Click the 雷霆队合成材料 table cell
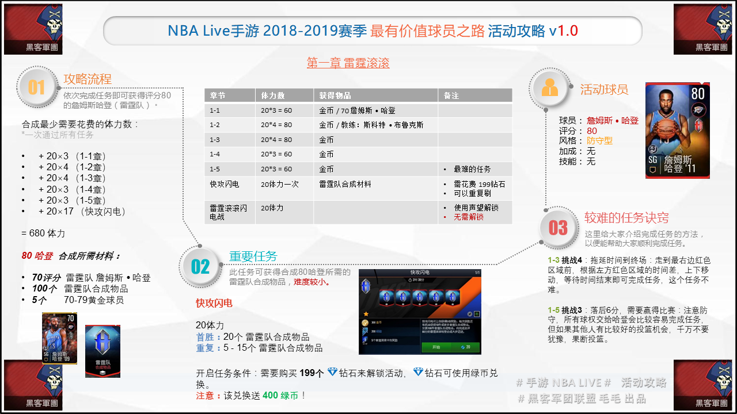Screen dimensions: 737x414 (x=375, y=189)
